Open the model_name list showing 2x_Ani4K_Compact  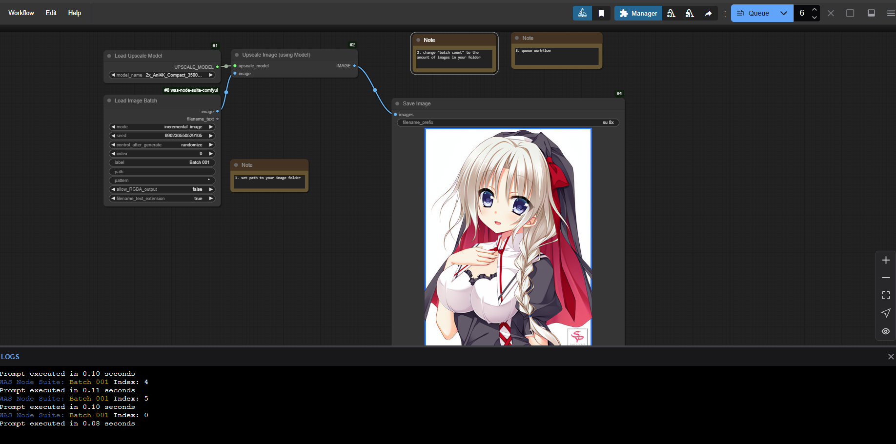[162, 75]
